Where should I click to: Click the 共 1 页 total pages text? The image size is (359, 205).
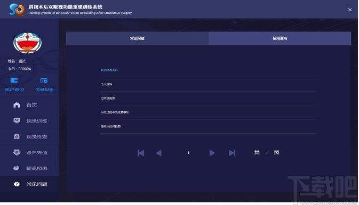267,152
